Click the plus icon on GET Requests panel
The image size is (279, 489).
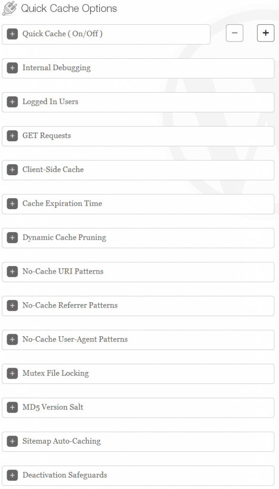tap(12, 136)
